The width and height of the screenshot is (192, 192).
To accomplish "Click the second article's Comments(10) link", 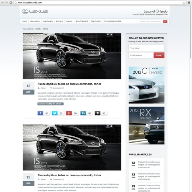I will pos(58,179).
